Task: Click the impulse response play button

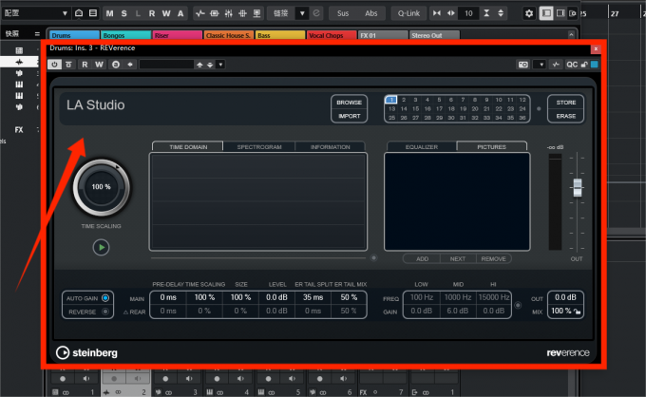Action: pos(101,247)
